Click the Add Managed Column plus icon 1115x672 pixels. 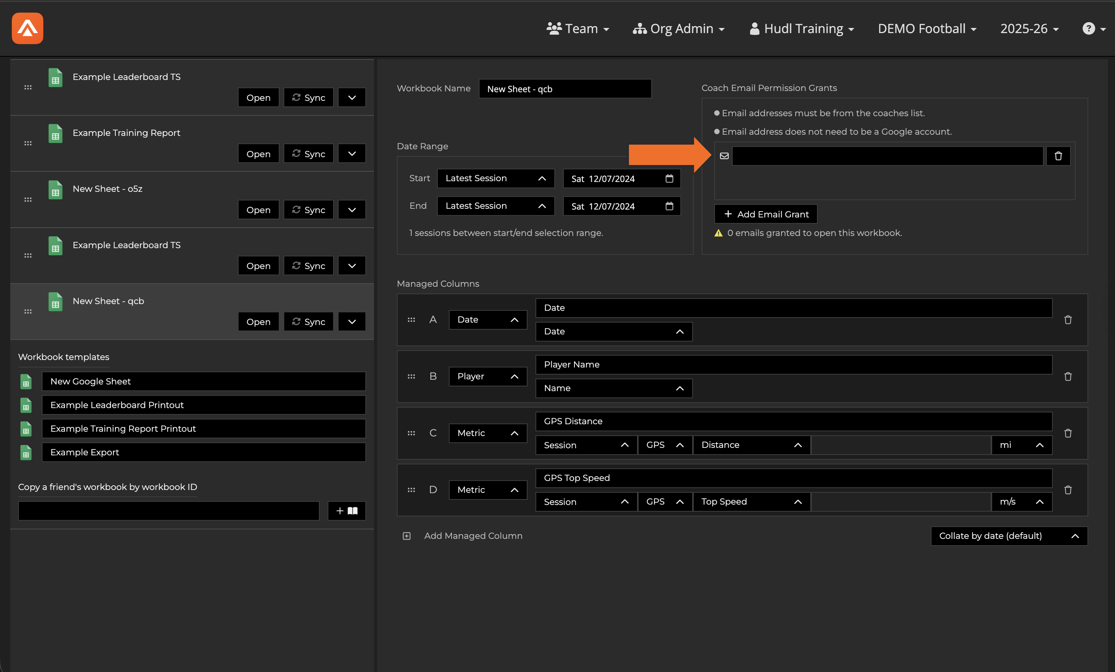(406, 536)
